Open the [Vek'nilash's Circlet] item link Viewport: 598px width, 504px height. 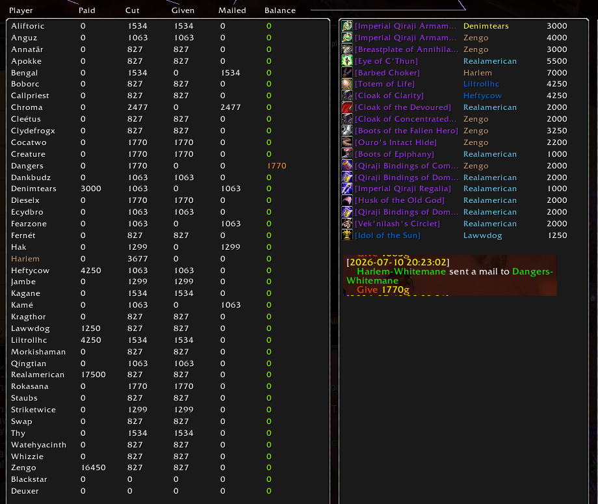pos(397,224)
